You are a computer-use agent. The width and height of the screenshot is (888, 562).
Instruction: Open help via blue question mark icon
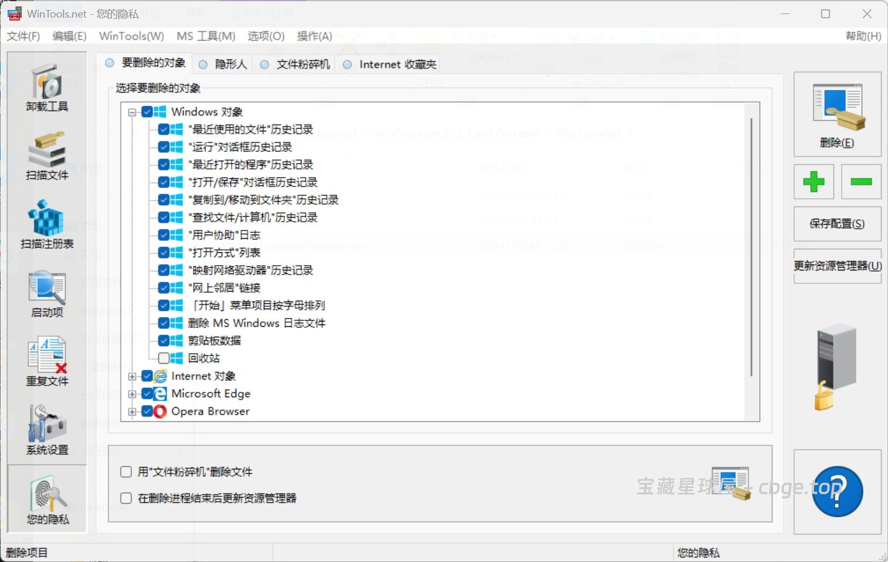(838, 492)
